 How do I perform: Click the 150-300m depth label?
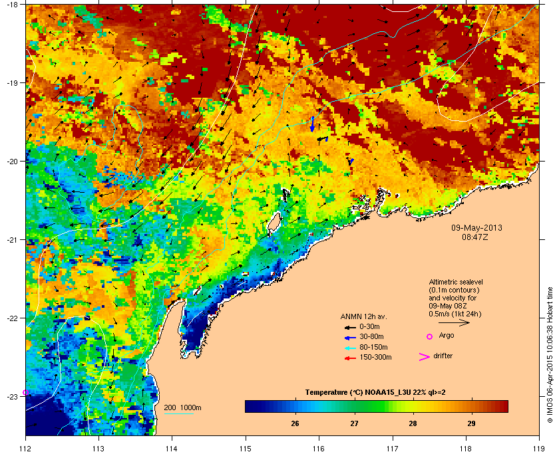pyautogui.click(x=375, y=357)
